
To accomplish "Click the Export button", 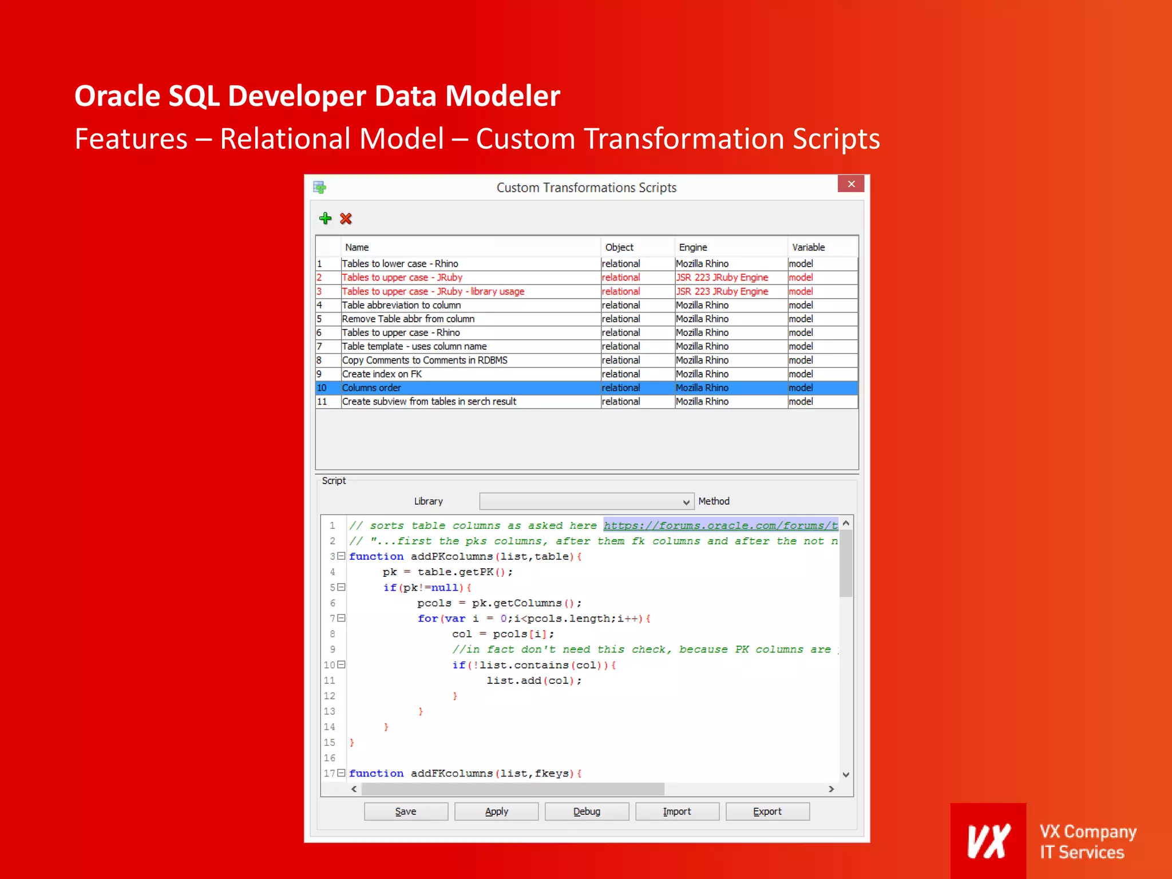I will pyautogui.click(x=767, y=811).
